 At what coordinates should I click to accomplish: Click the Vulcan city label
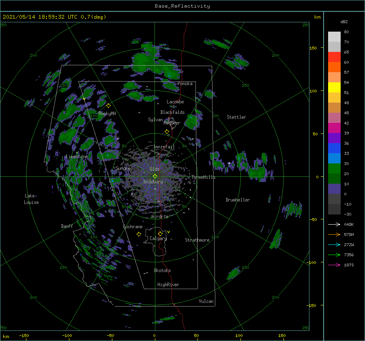click(206, 301)
